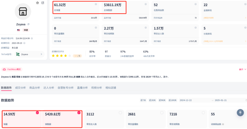247x129 pixels.
Task: Click the help icon on 在售商品数 card
Action: click(196, 4)
